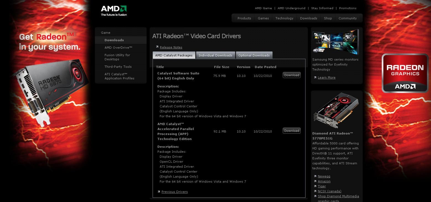Image resolution: width=431 pixels, height=202 pixels.
Task: Switch to the Optional Downloads tab
Action: click(254, 55)
